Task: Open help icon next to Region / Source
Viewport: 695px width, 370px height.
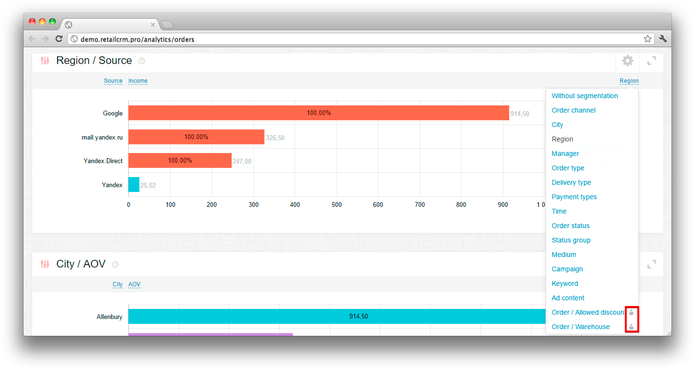Action: pos(141,61)
